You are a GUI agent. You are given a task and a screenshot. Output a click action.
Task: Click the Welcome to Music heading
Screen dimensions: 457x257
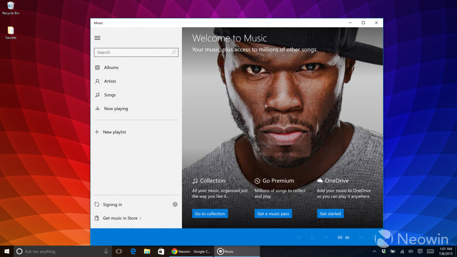pyautogui.click(x=229, y=38)
